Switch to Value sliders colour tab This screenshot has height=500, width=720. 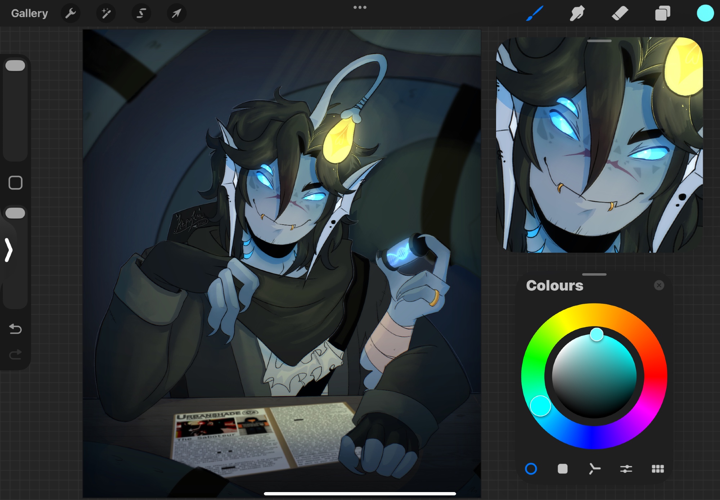pos(626,469)
